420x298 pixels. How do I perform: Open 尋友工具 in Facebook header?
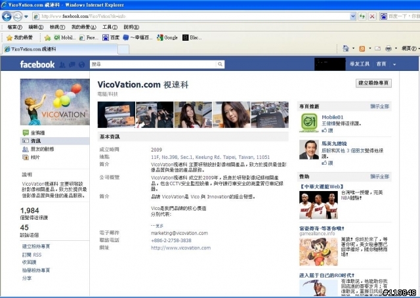pyautogui.click(x=360, y=64)
